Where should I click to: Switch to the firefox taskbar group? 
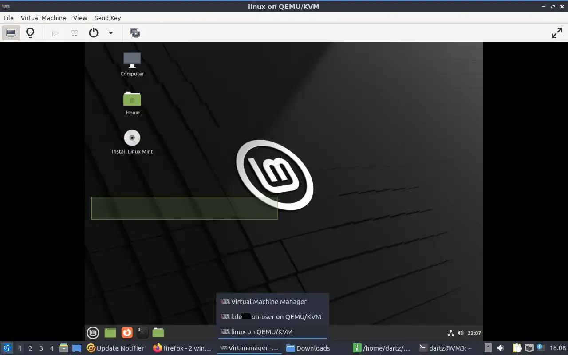pos(182,348)
